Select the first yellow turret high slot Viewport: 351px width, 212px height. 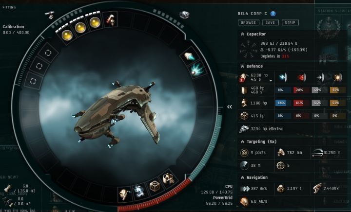[x=67, y=35]
